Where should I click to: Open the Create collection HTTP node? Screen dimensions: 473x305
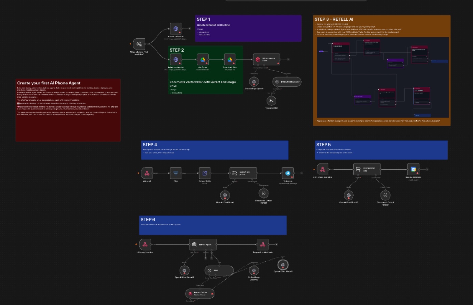pyautogui.click(x=176, y=29)
